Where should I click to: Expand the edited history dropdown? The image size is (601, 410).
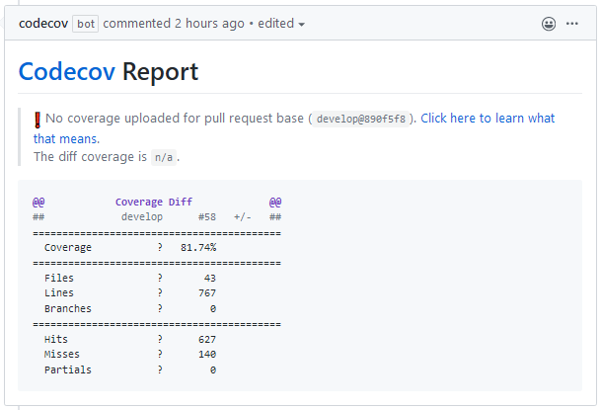tap(281, 24)
